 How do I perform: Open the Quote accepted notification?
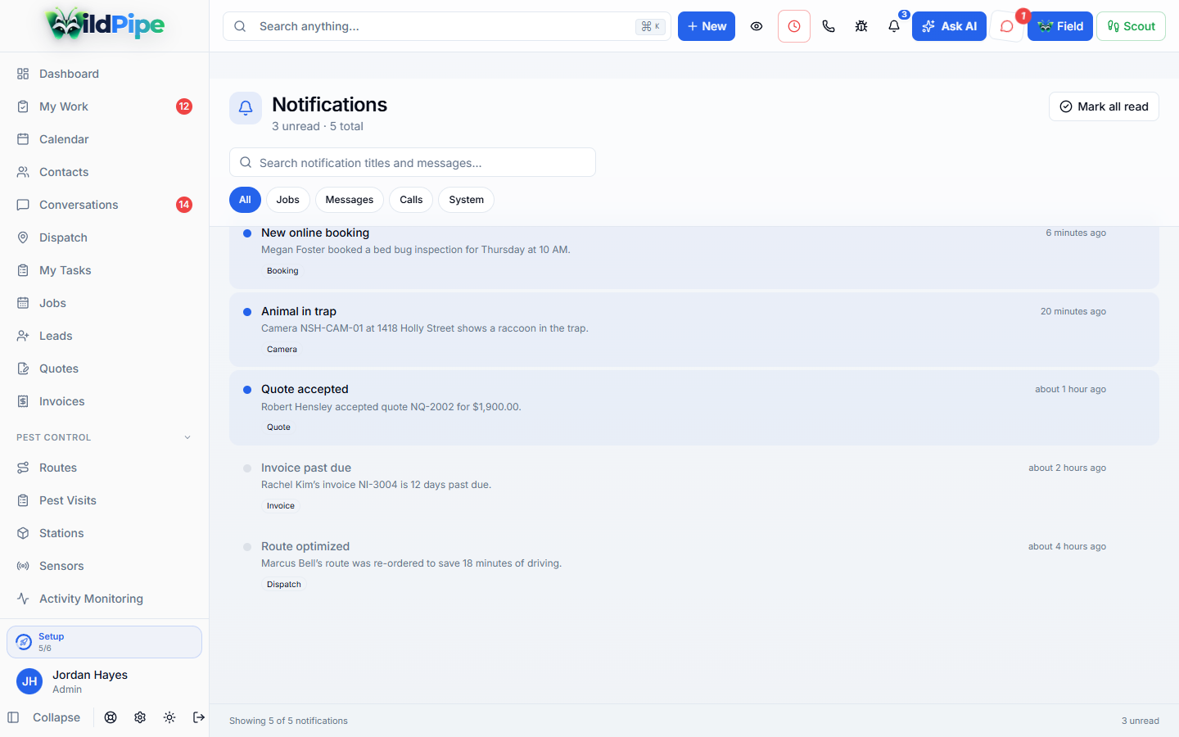[x=694, y=408]
